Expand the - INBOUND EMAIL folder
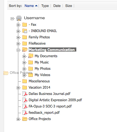The width and height of the screenshot is (117, 132). 18,31
